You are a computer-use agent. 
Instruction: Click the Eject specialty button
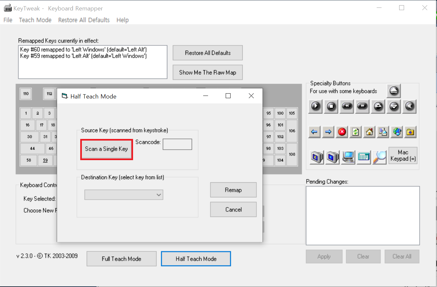click(394, 91)
